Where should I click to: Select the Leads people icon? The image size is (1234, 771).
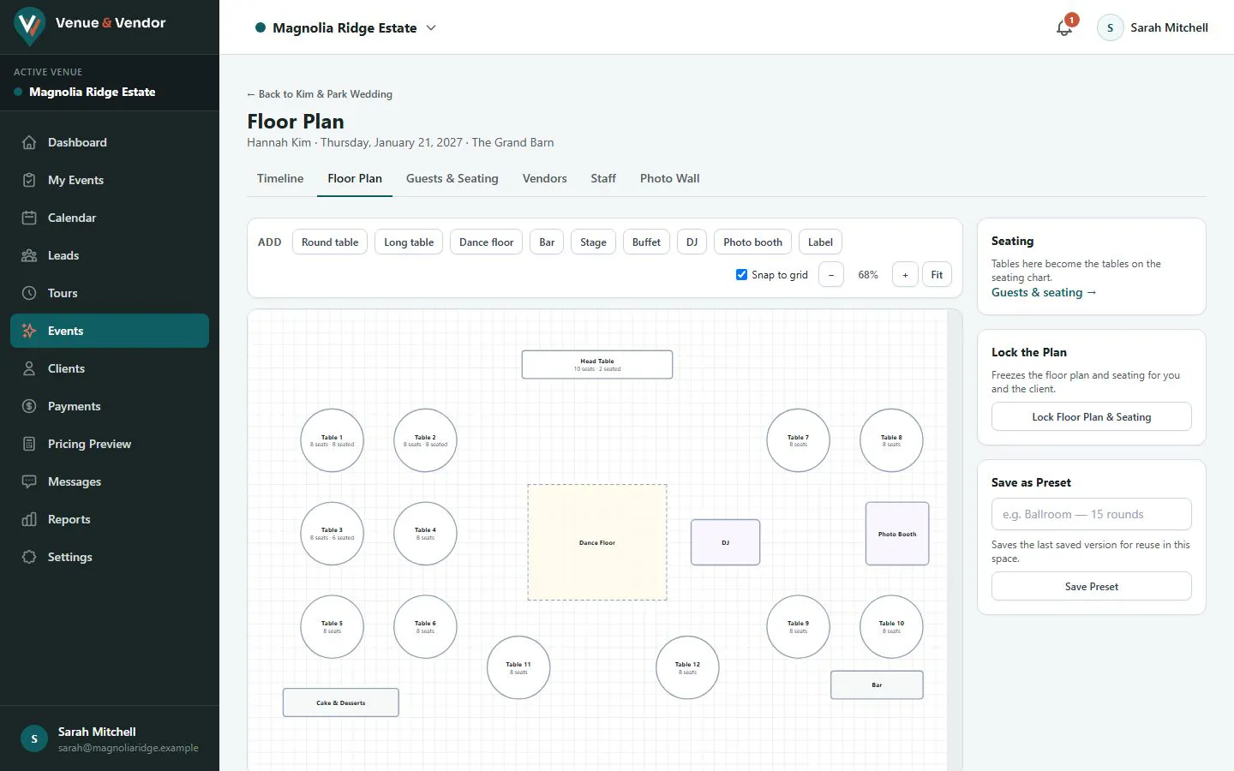tap(29, 255)
